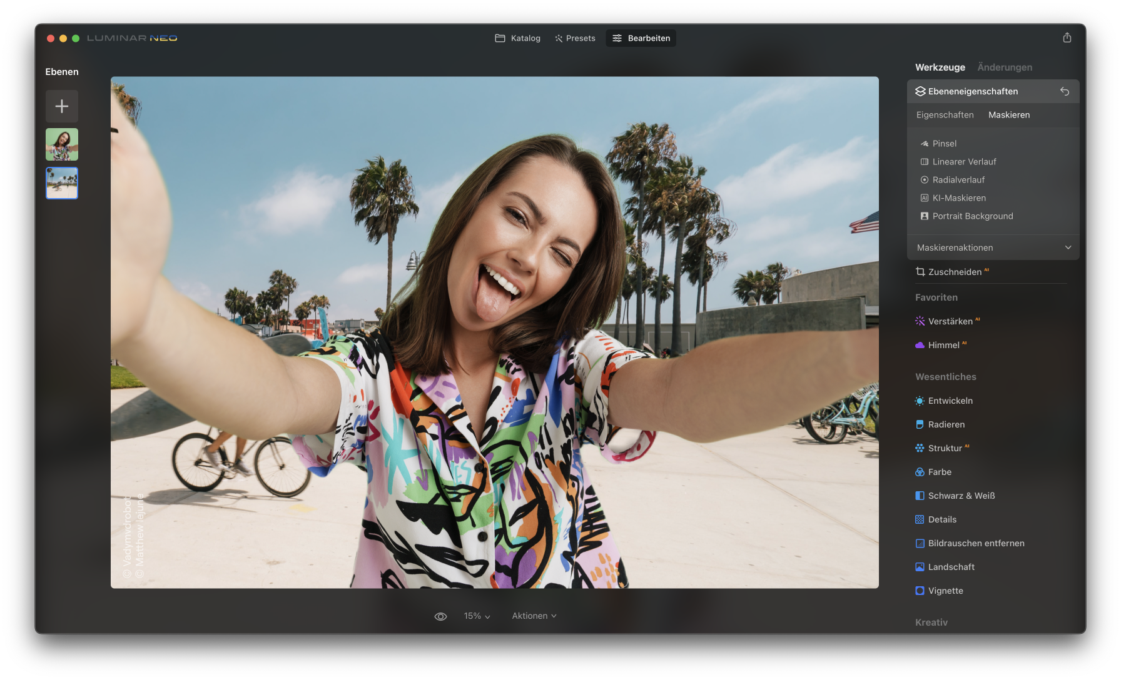Viewport: 1121px width, 680px height.
Task: Open the Zuschneiden crop tool
Action: tap(954, 272)
